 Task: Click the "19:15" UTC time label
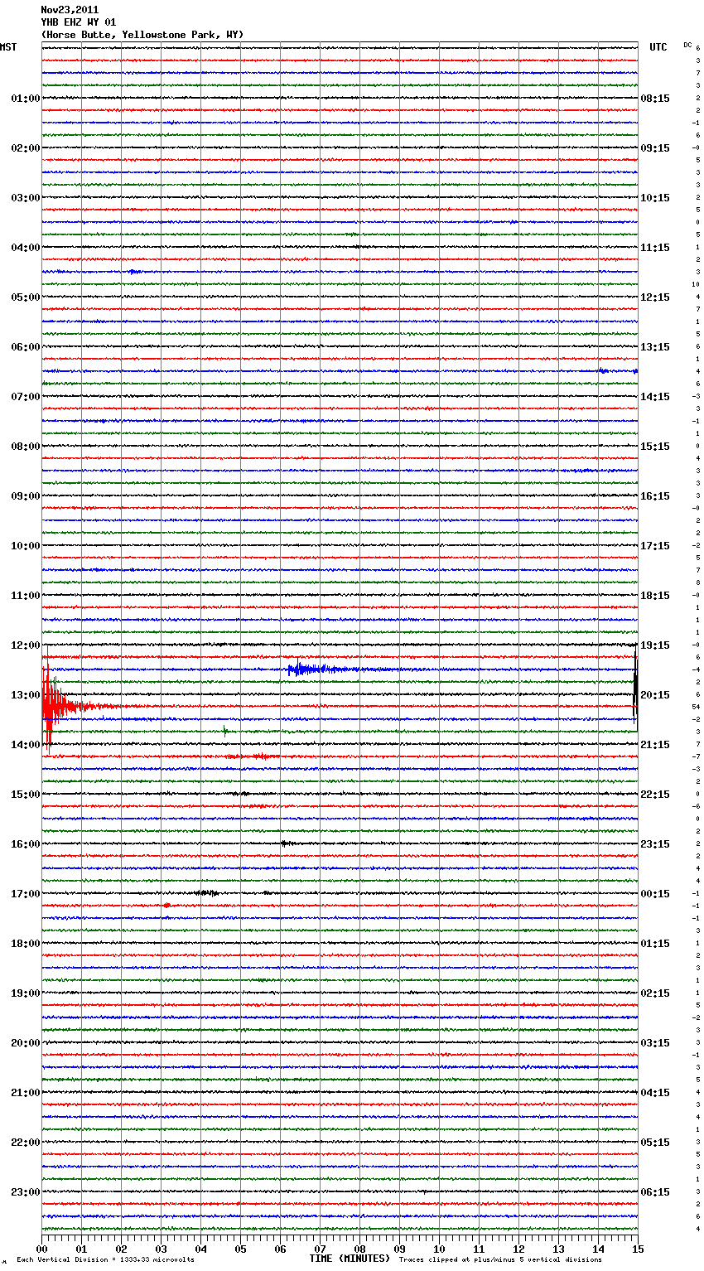pyautogui.click(x=655, y=645)
